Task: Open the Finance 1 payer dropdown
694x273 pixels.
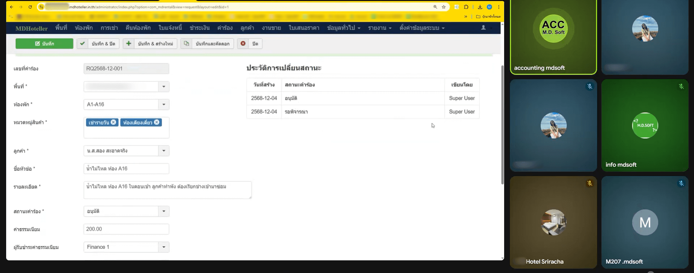Action: point(163,247)
